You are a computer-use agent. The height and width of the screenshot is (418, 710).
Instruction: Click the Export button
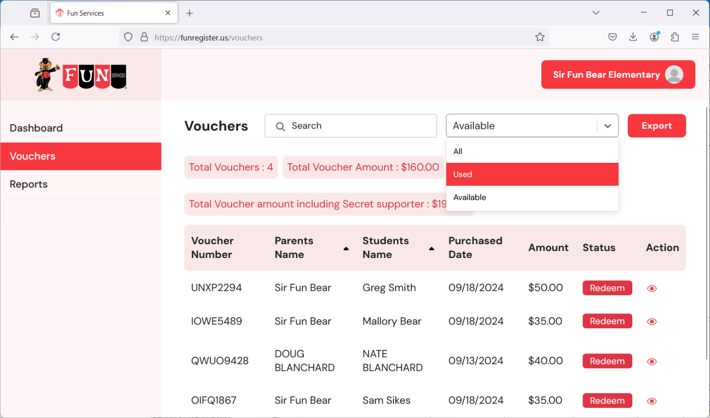click(x=656, y=125)
